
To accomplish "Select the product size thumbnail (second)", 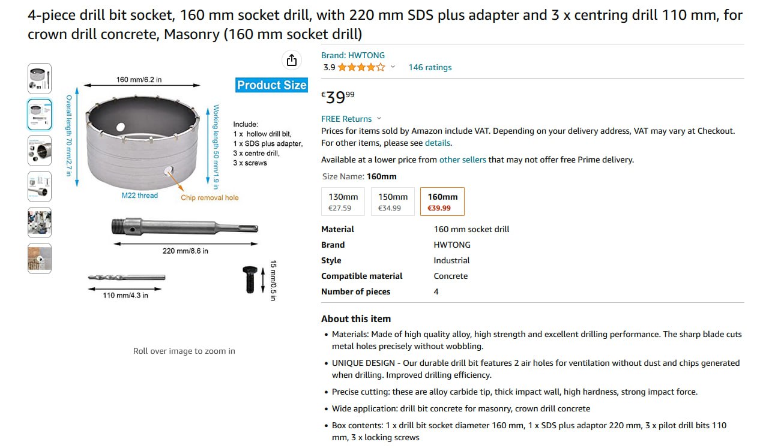I will click(x=40, y=115).
